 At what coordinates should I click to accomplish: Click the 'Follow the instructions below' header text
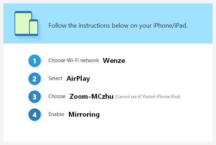118,26
